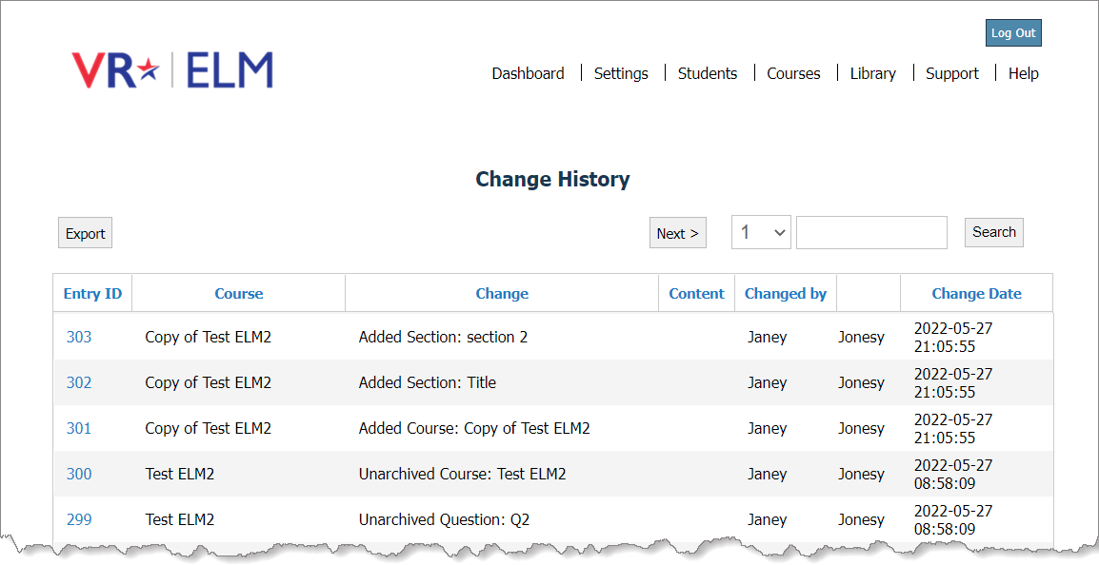Open the Dashboard menu item
This screenshot has width=1099, height=565.
tap(528, 73)
